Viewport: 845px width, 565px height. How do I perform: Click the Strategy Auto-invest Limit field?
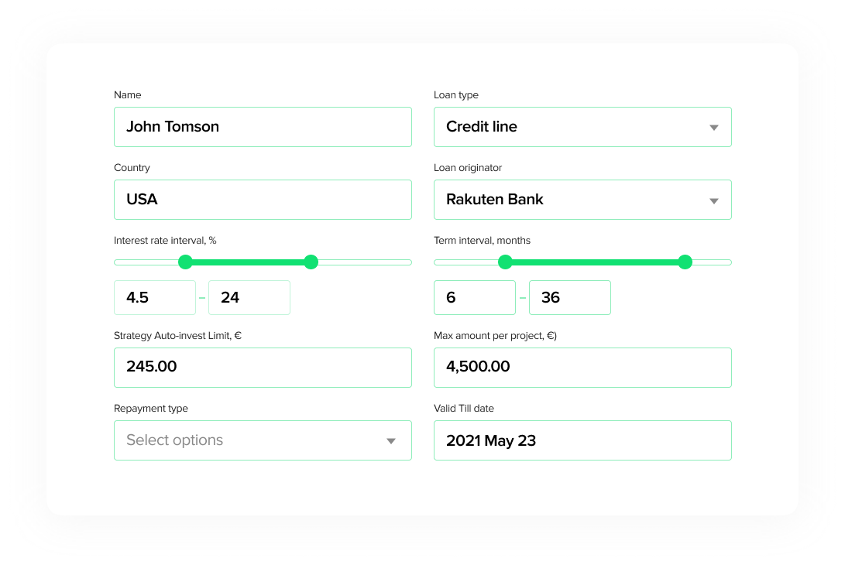coord(263,367)
